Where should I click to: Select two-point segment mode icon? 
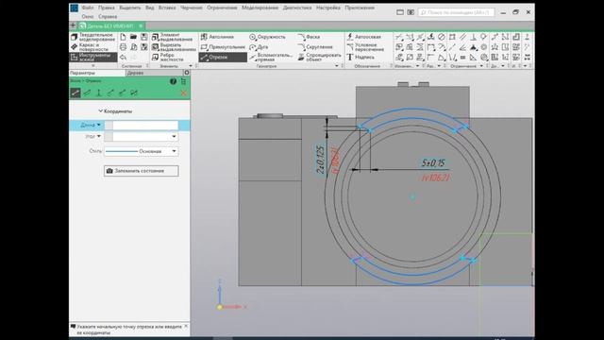[x=75, y=93]
